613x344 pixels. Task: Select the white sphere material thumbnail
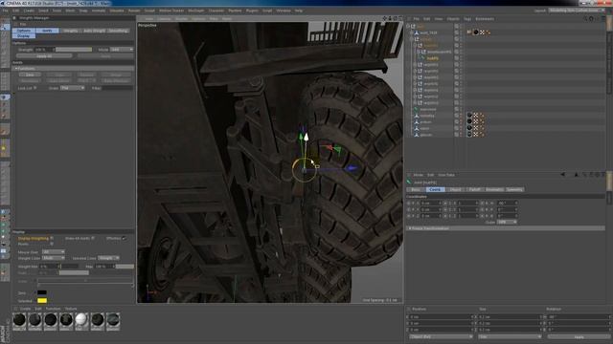coord(81,321)
